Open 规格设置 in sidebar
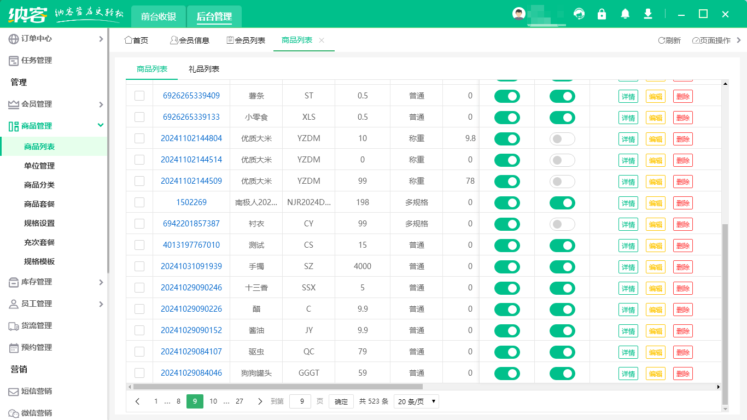Viewport: 747px width, 420px height. pyautogui.click(x=39, y=223)
